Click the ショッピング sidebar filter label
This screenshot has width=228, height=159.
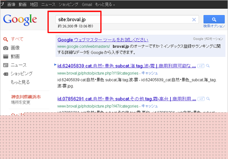22,74
